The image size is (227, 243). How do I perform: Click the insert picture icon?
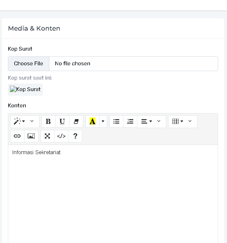[x=31, y=136]
